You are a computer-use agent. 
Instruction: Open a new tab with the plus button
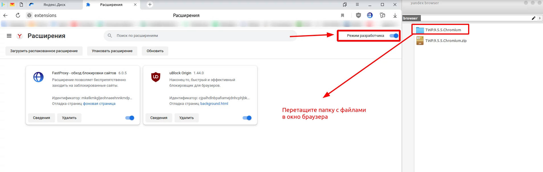(150, 5)
